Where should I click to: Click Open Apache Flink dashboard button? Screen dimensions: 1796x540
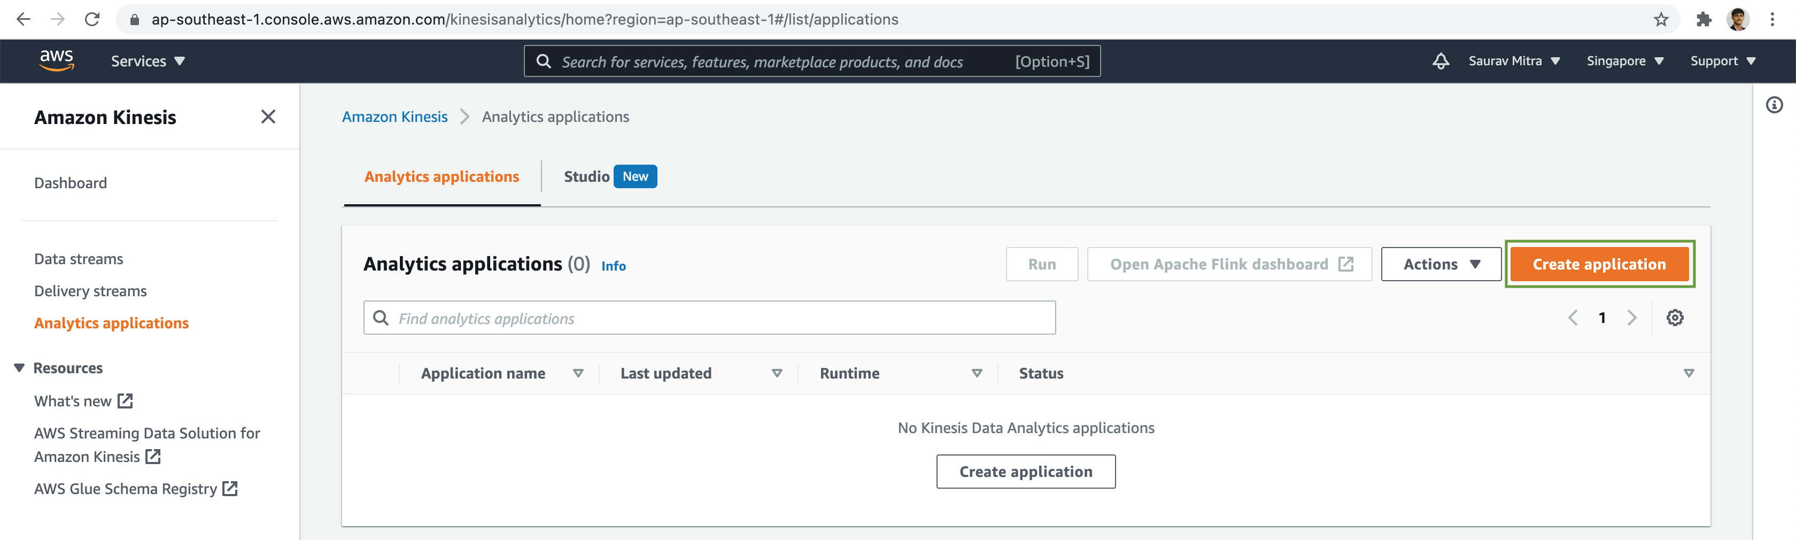coord(1230,265)
